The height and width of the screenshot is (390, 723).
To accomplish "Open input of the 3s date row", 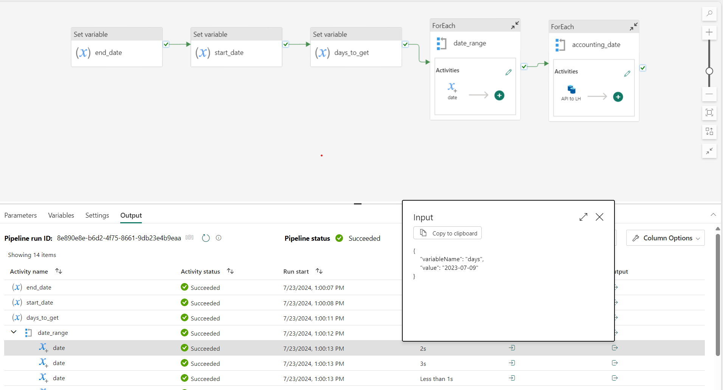I will coord(512,363).
